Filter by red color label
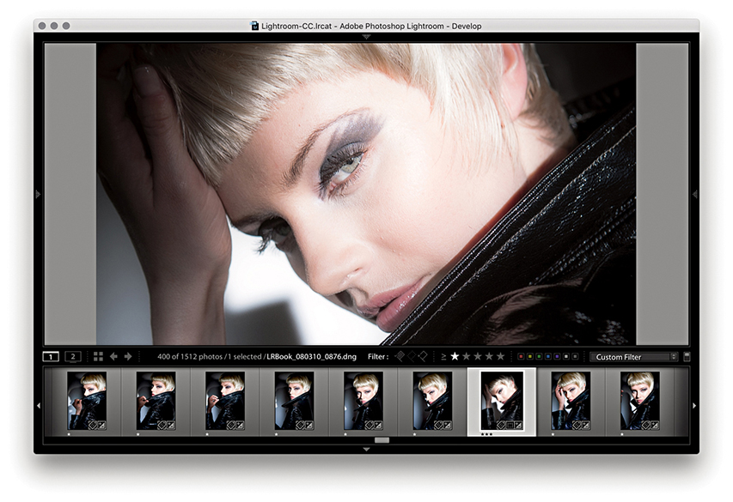 pos(522,357)
